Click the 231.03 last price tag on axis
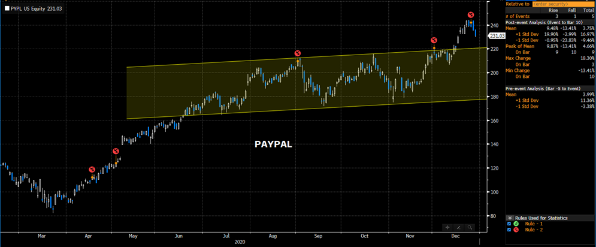 (x=497, y=35)
